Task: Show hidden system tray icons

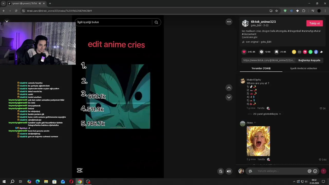Action: 294,182
